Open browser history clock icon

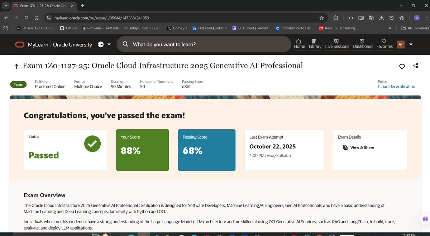pos(391,18)
